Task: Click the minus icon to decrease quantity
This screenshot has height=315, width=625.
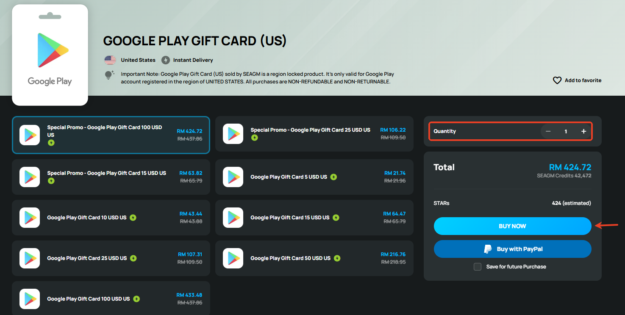Action: [548, 131]
